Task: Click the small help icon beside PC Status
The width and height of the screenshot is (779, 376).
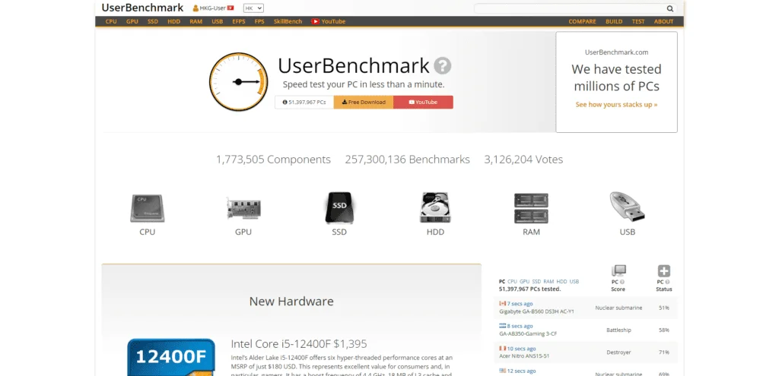Action: click(x=668, y=282)
